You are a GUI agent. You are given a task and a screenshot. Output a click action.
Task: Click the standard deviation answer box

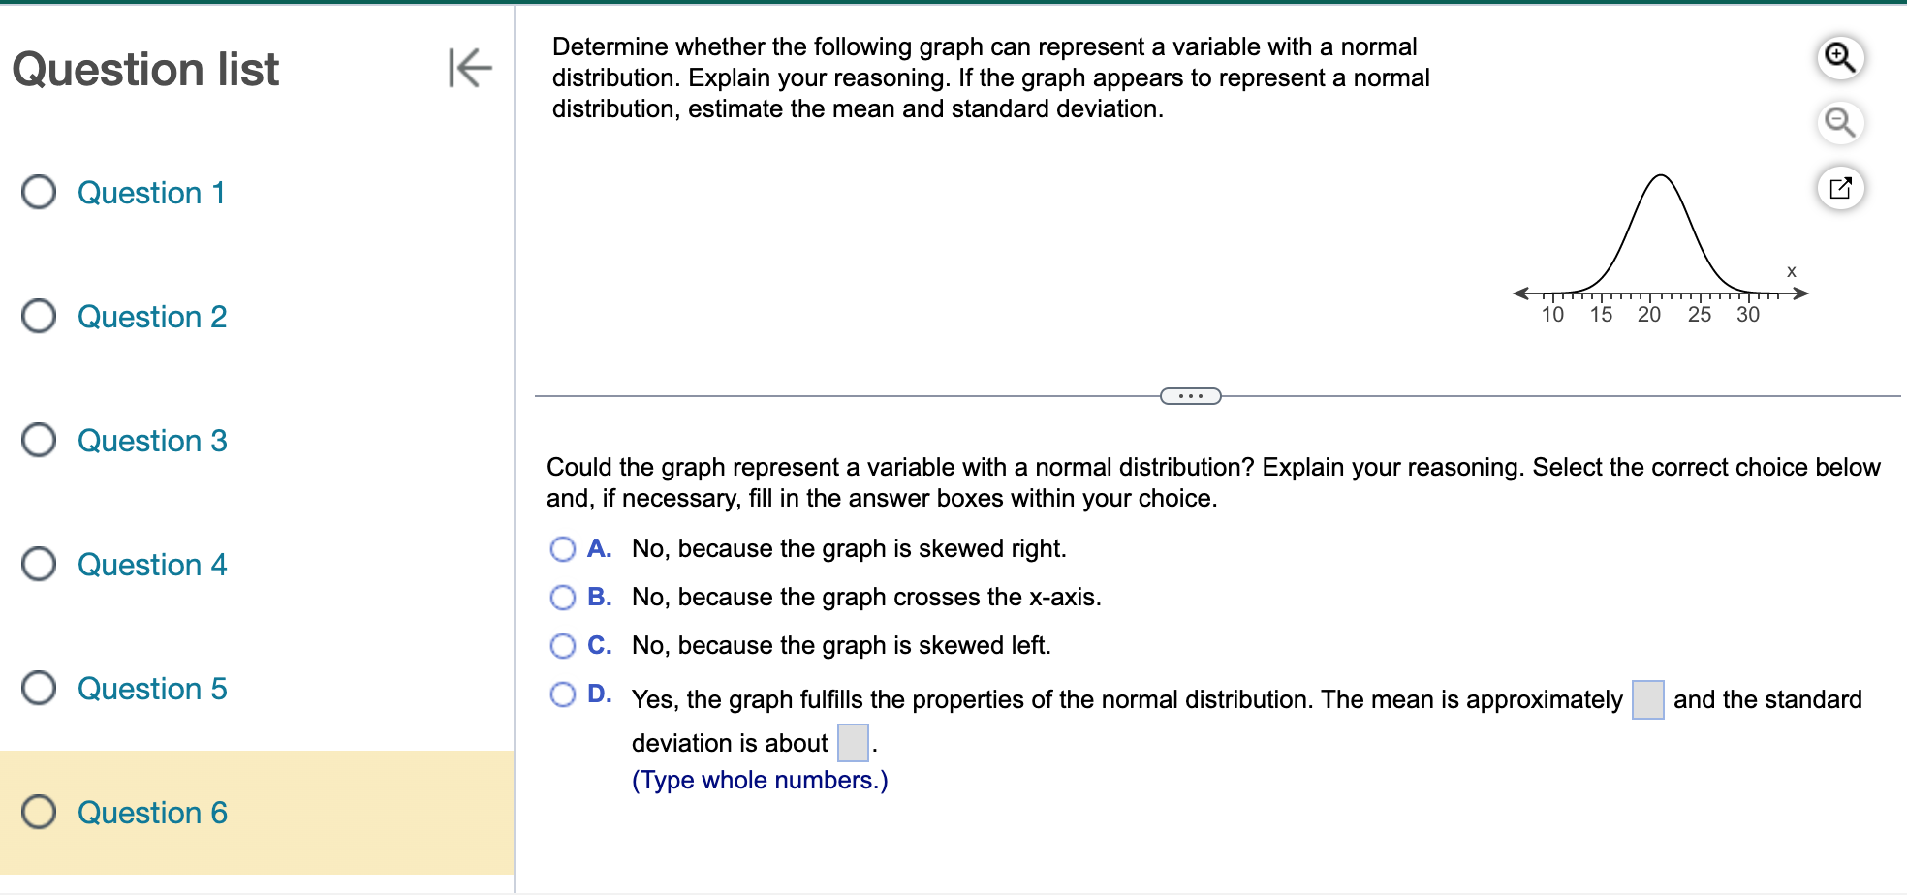point(851,741)
